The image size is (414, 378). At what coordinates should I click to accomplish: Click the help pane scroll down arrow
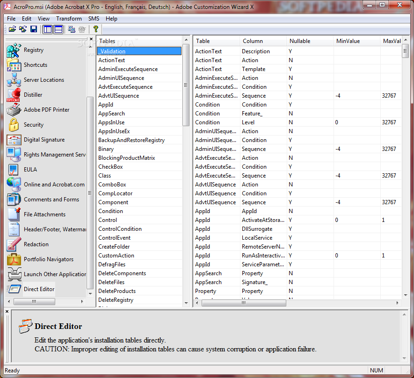pyautogui.click(x=404, y=358)
